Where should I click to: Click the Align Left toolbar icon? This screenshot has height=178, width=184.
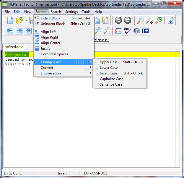coord(10,31)
